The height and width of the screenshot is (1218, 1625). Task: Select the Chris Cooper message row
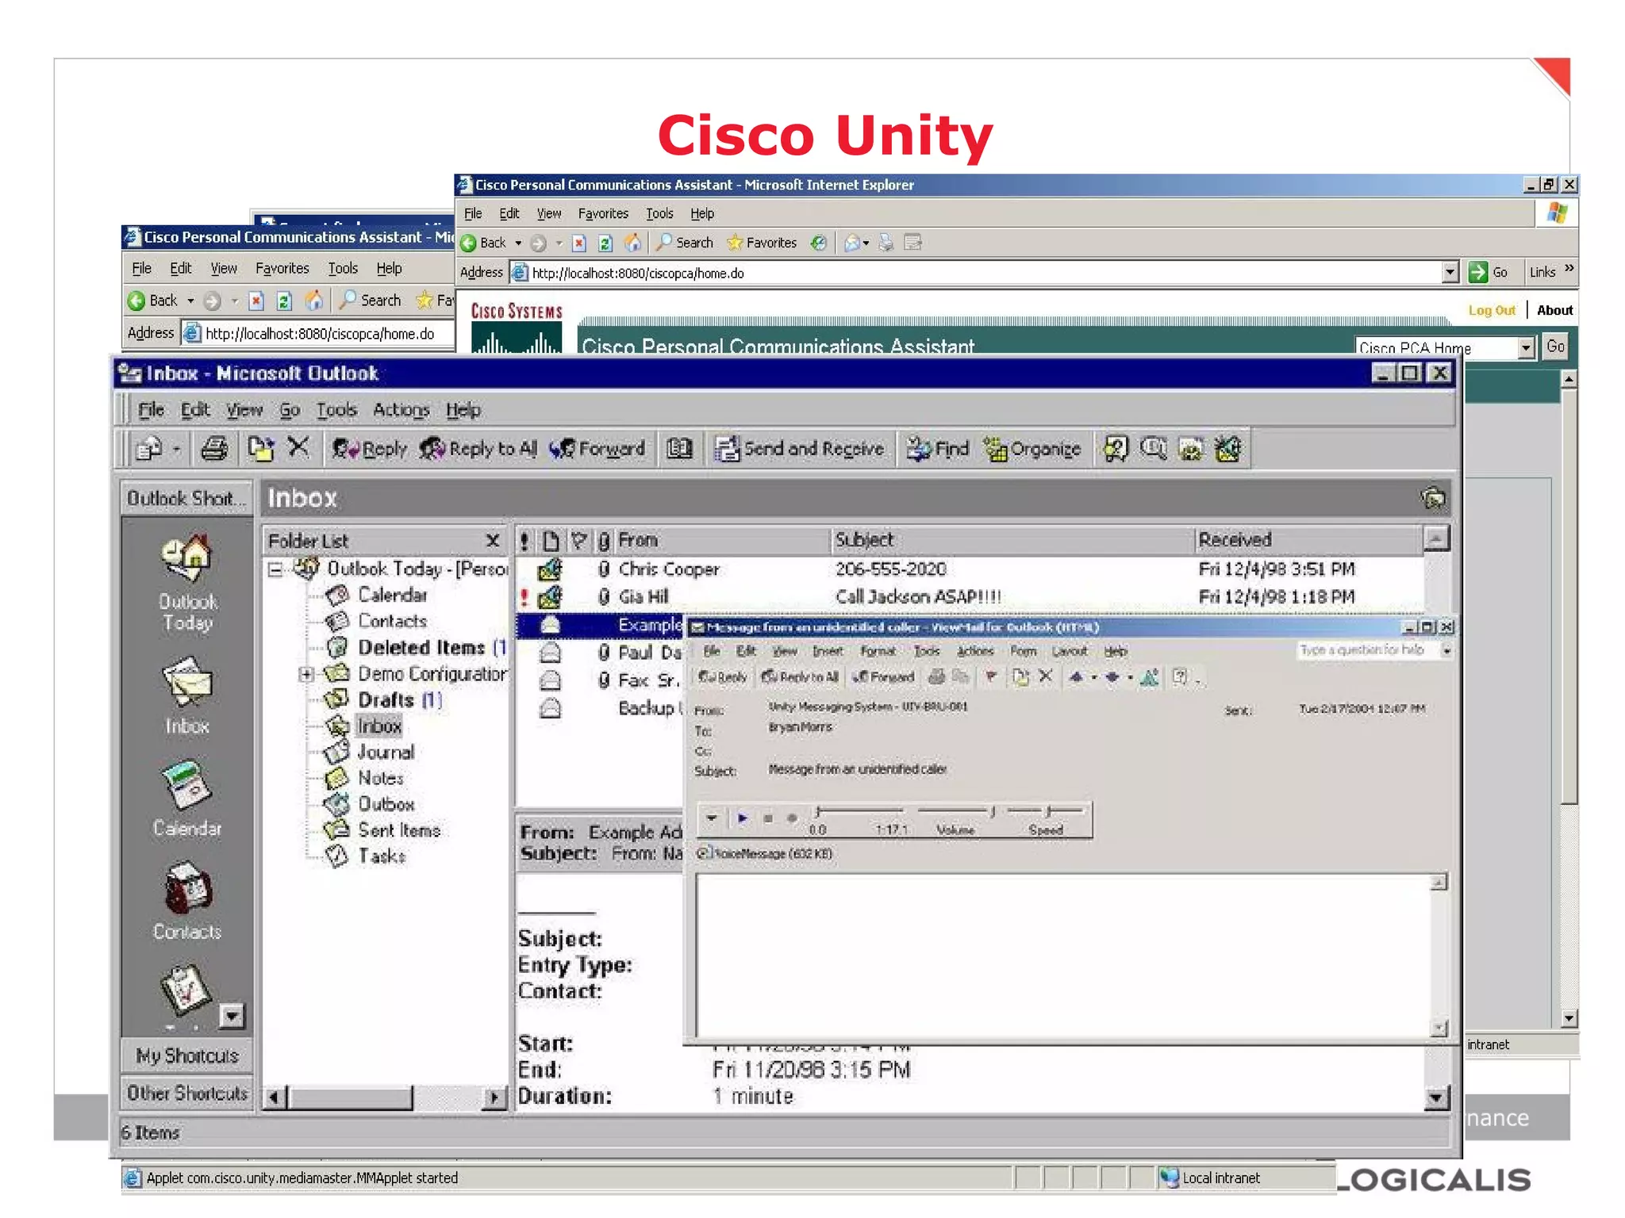tap(970, 569)
